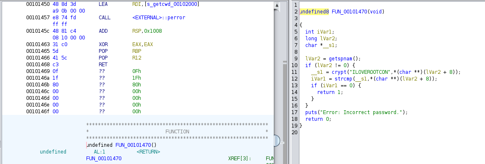Click the listing scrollbar up arrow
This screenshot has width=485, height=164.
coord(277,5)
